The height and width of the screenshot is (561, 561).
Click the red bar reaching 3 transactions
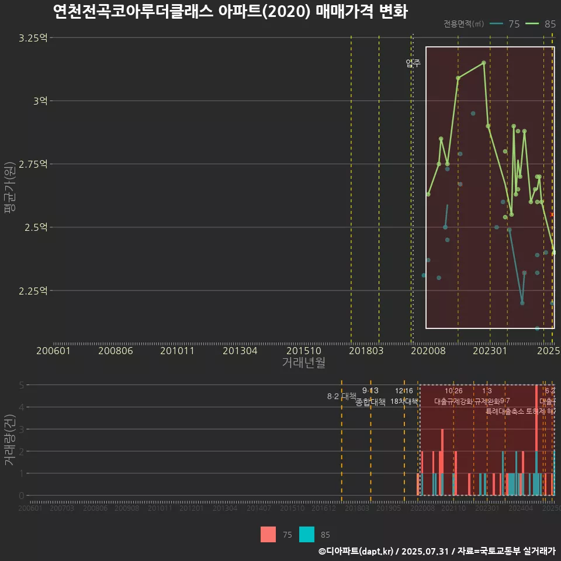(442, 451)
